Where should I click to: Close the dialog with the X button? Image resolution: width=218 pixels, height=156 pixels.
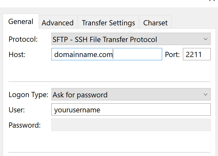[212, 1]
